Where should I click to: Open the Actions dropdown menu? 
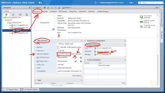pyautogui.click(x=67, y=7)
